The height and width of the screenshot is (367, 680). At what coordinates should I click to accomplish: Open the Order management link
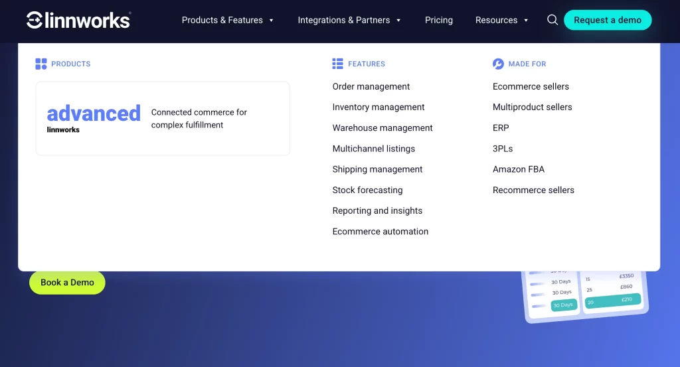pyautogui.click(x=371, y=86)
